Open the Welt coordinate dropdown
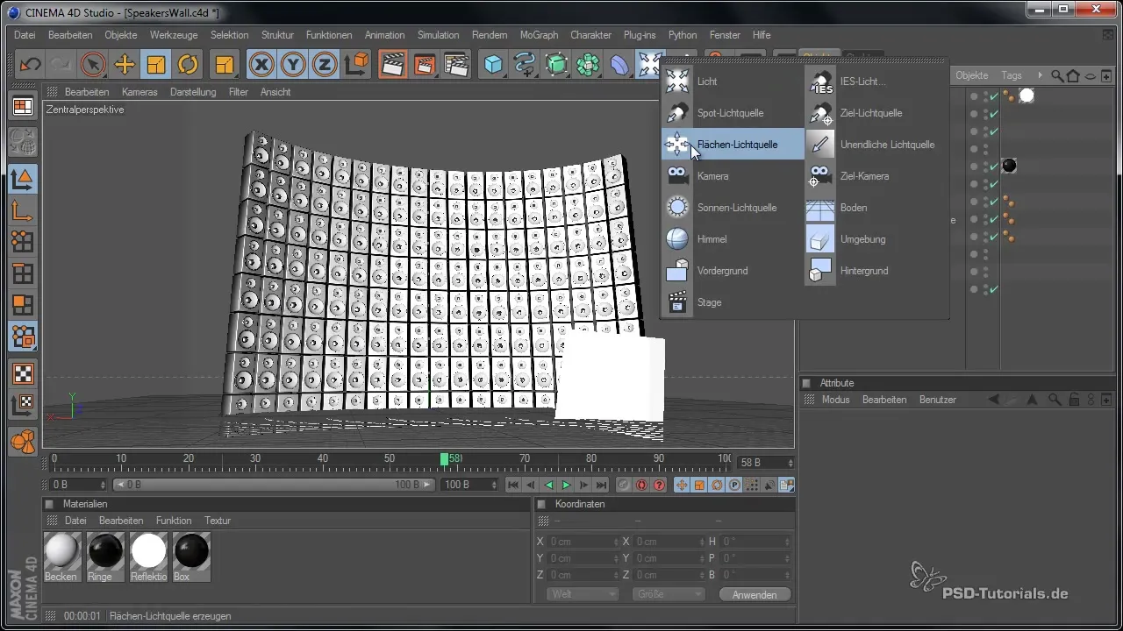Viewport: 1123px width, 631px height. [583, 594]
